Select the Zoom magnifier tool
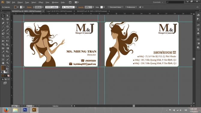Screen dimensions: 201x113 point(7,63)
